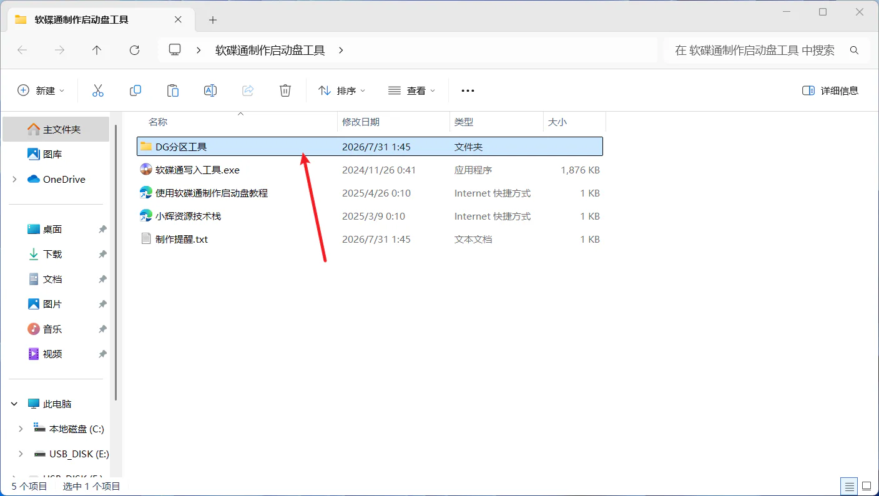Click the Rename icon in toolbar

210,90
